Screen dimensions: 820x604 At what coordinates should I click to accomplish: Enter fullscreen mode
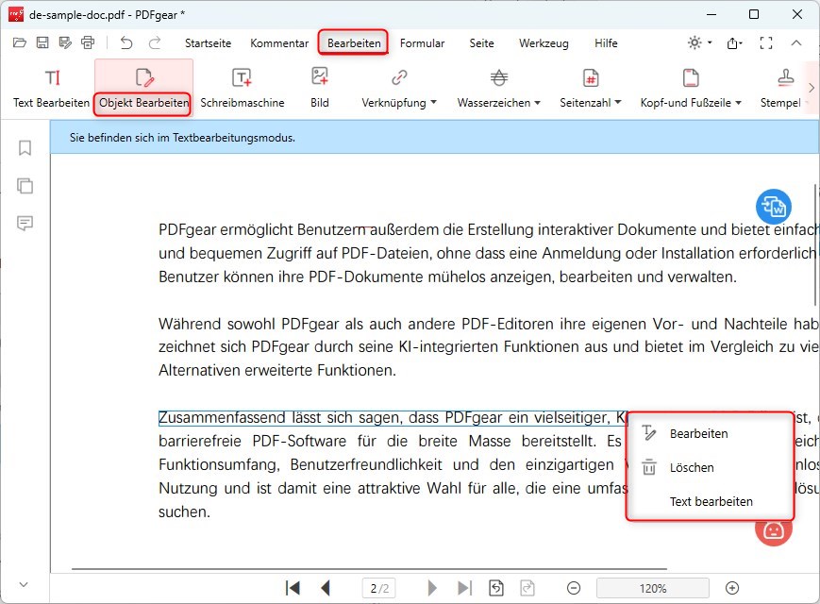coord(766,42)
